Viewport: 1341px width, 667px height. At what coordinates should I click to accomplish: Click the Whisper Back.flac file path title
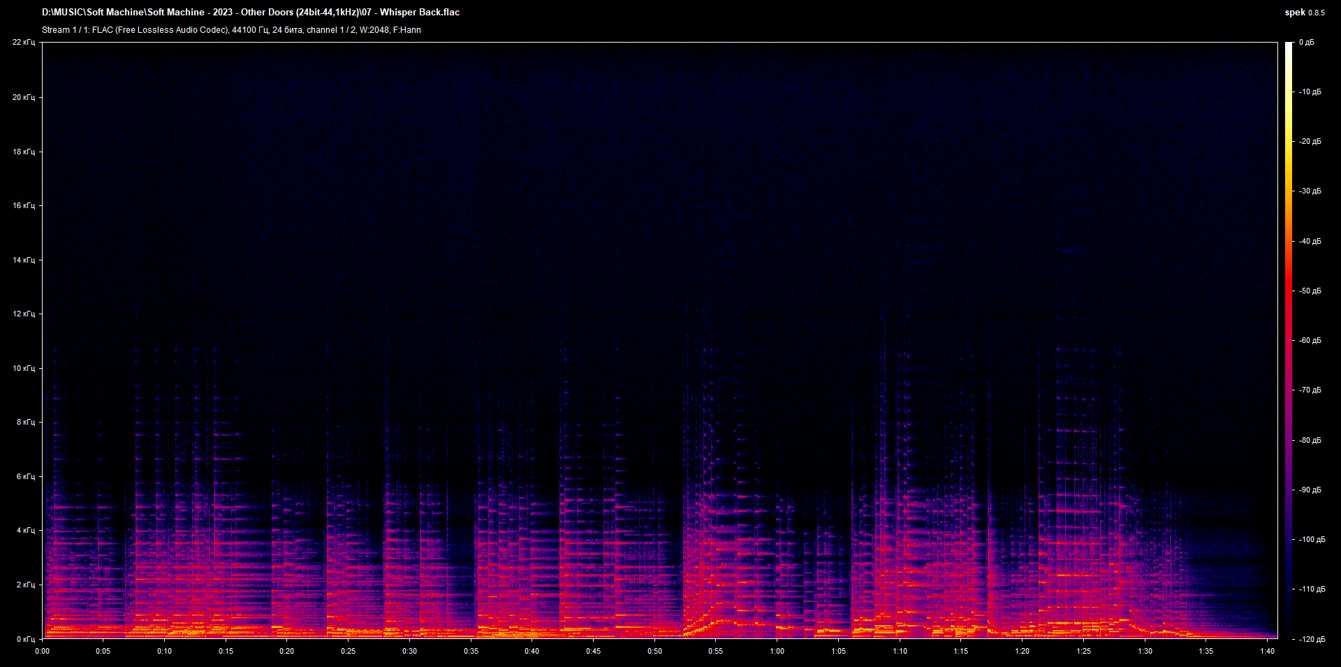point(251,13)
